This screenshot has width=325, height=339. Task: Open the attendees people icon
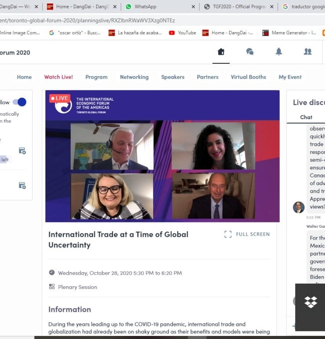pyautogui.click(x=308, y=52)
